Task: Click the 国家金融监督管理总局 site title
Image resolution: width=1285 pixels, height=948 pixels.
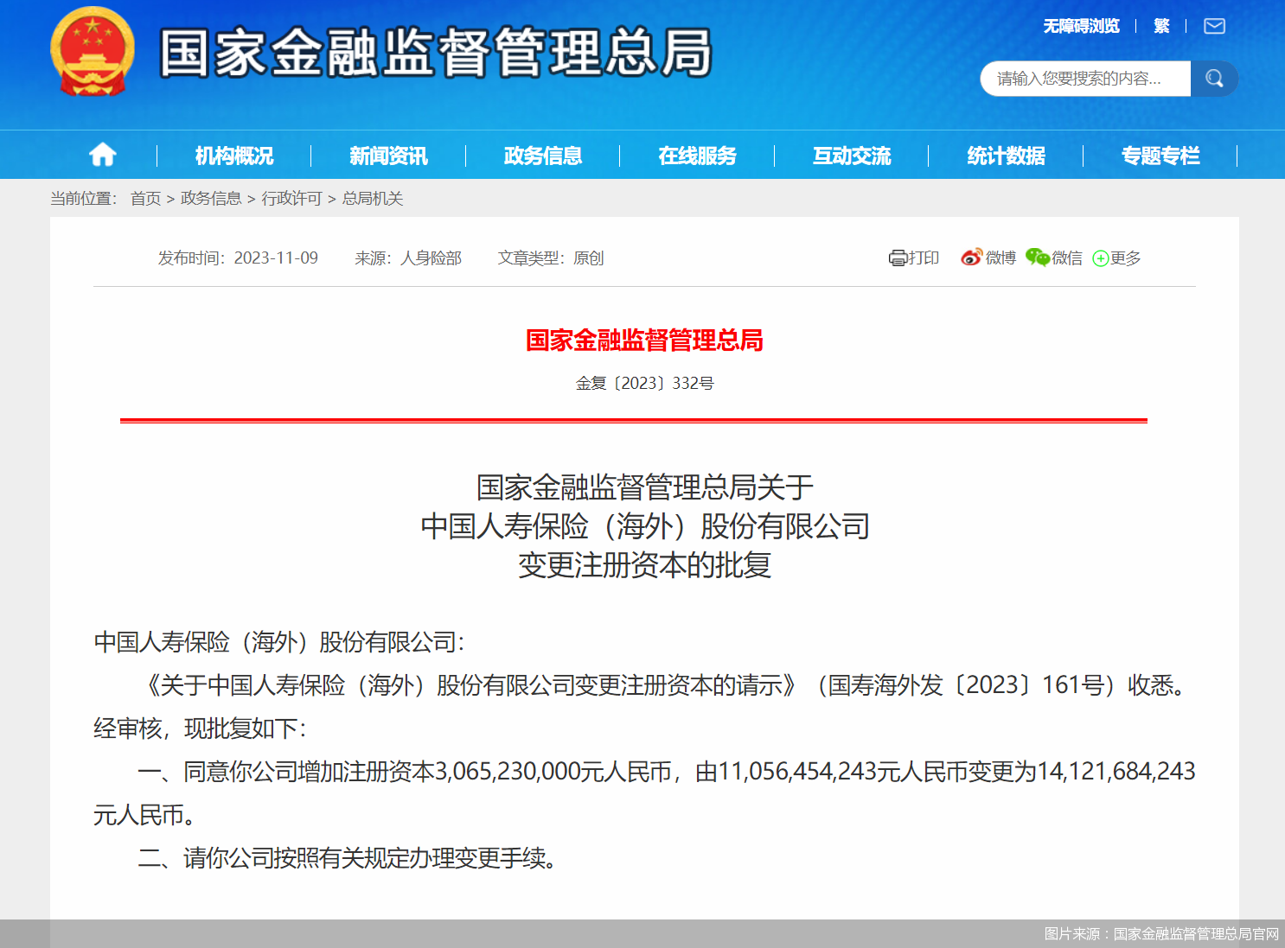Action: [x=436, y=53]
